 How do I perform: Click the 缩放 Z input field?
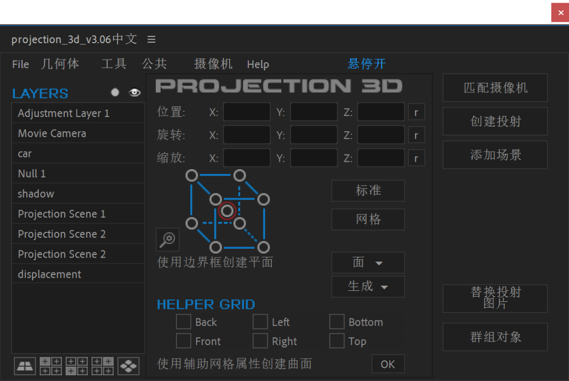(381, 158)
